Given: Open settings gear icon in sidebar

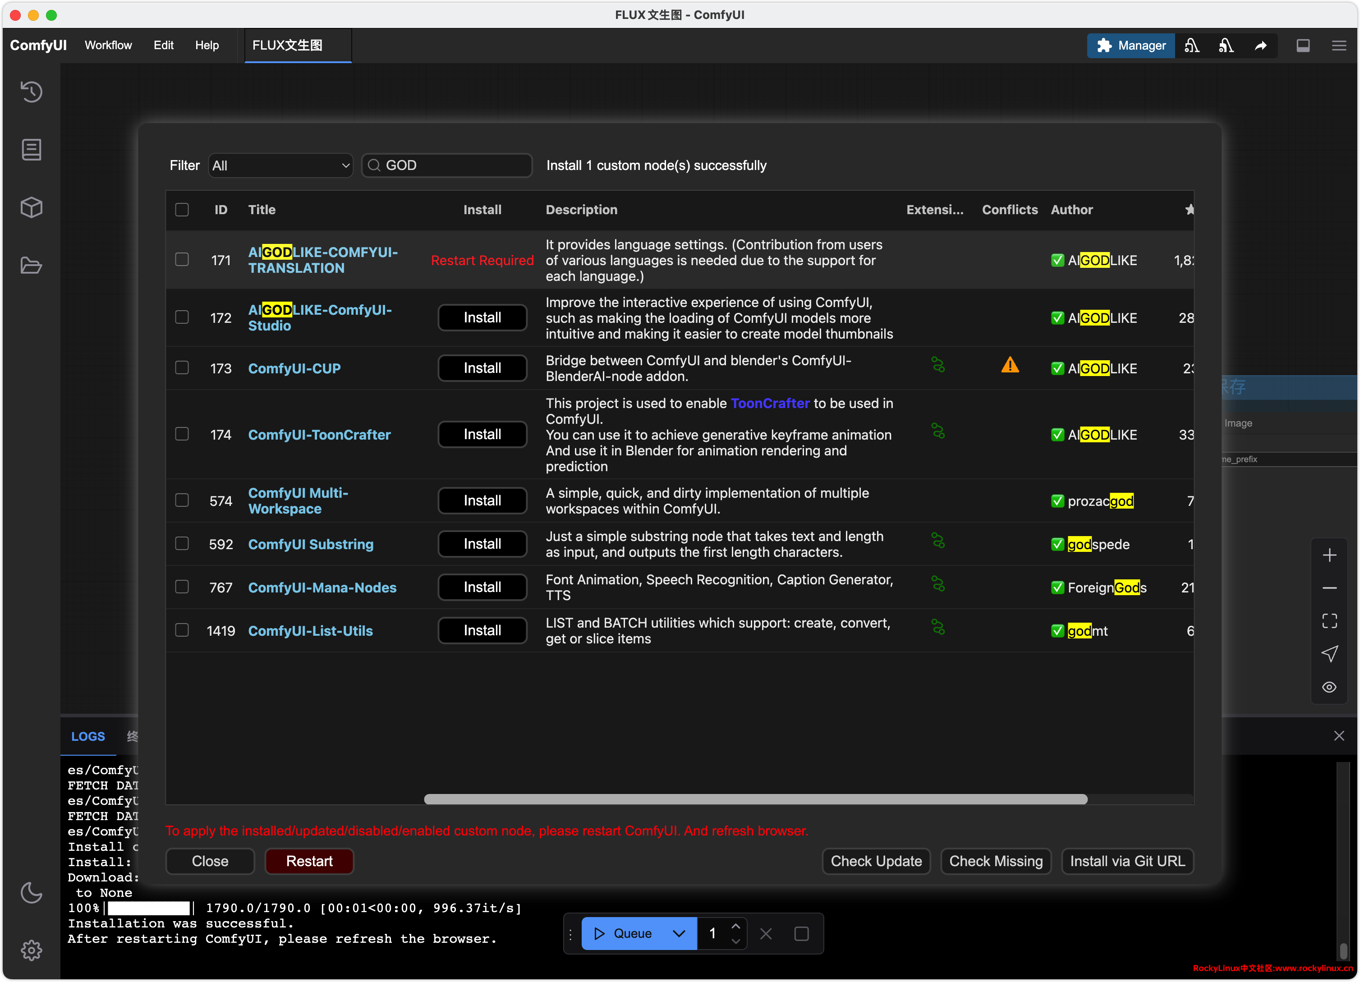Looking at the screenshot, I should tap(31, 950).
